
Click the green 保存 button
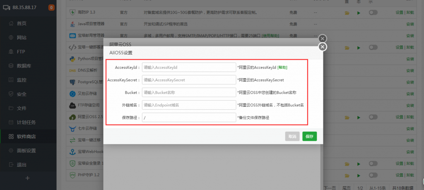pos(309,137)
